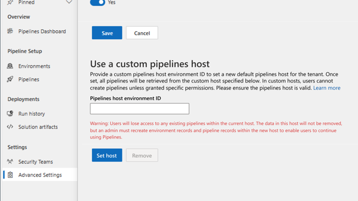Screen dimensions: 358x201
Task: Click the Security Teams people icon
Action: [x=10, y=162]
